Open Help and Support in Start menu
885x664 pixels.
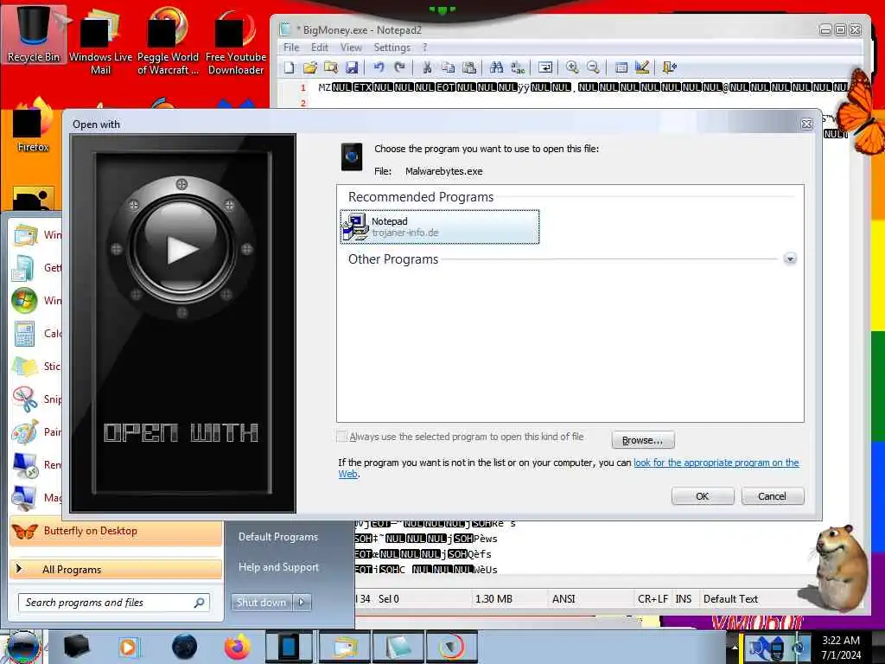278,567
